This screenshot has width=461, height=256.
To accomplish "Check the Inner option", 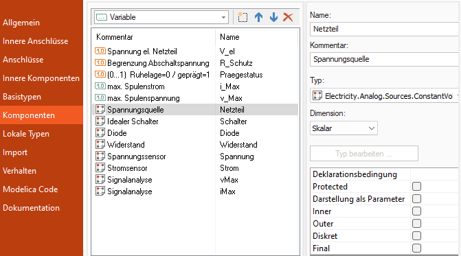I will pos(416,211).
